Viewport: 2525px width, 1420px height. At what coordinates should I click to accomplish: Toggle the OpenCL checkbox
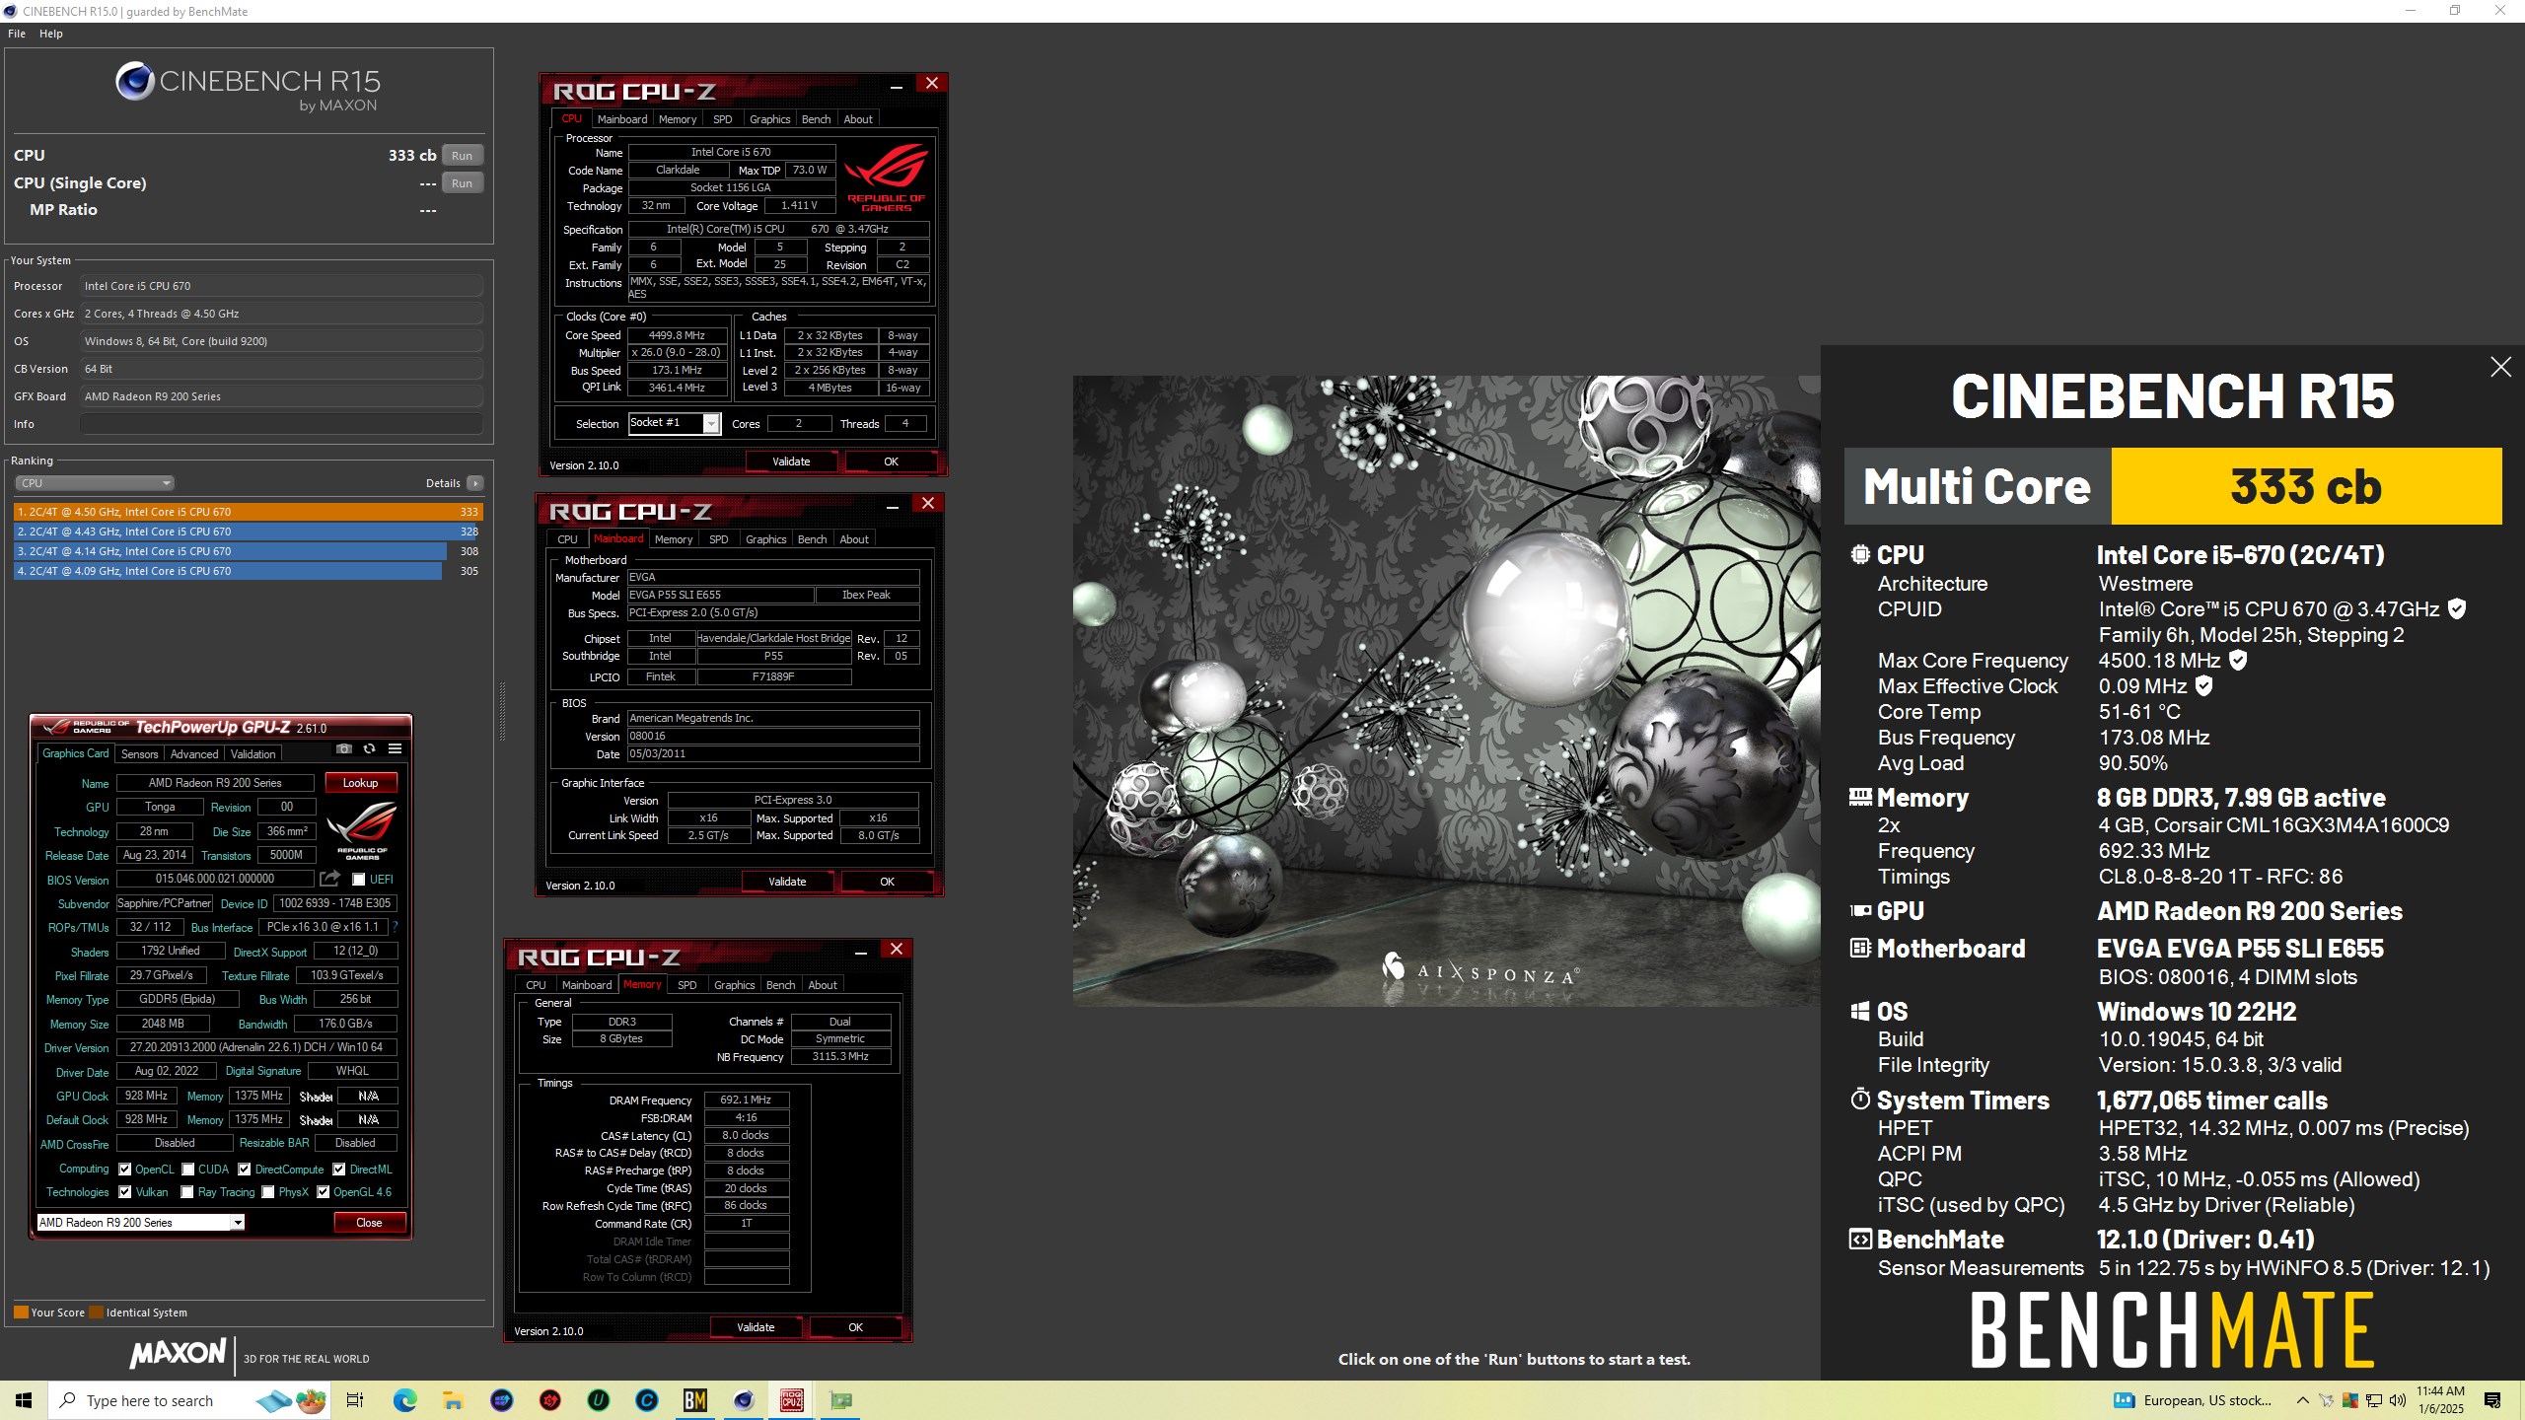pyautogui.click(x=125, y=1170)
